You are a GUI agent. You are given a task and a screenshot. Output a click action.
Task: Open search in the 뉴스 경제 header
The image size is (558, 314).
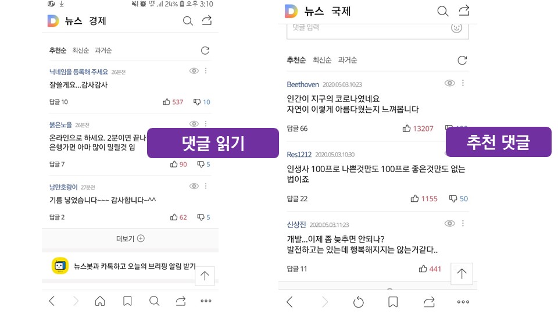pos(188,21)
